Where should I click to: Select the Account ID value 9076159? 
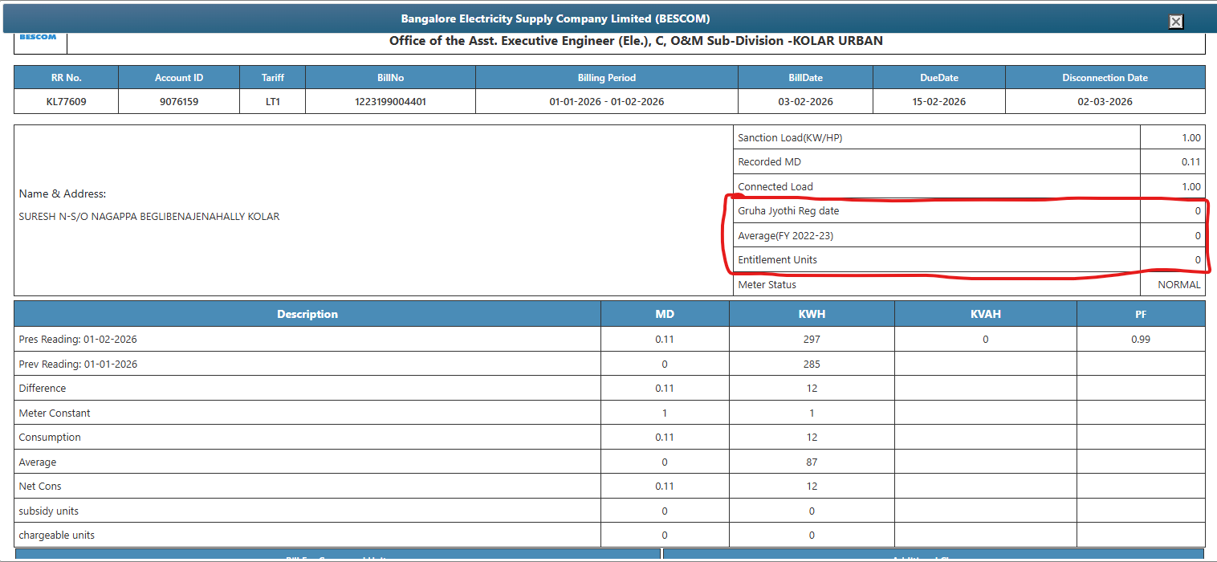coord(179,102)
